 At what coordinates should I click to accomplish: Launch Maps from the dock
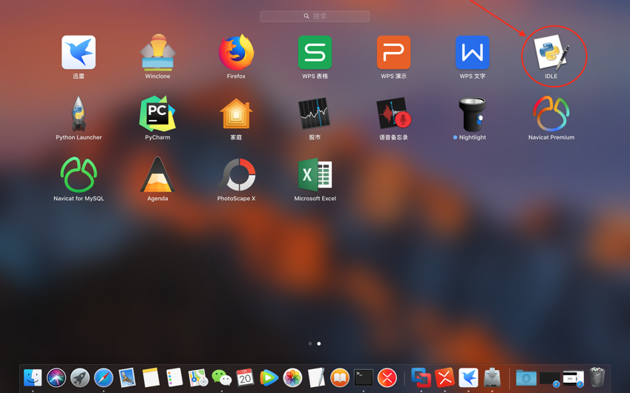[x=198, y=377]
